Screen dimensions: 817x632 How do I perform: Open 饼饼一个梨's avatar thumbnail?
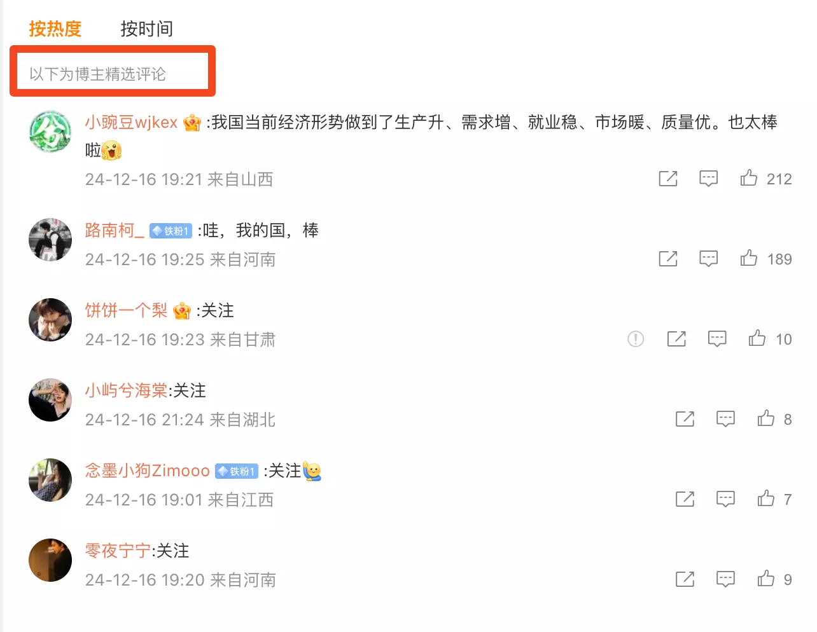[x=50, y=320]
